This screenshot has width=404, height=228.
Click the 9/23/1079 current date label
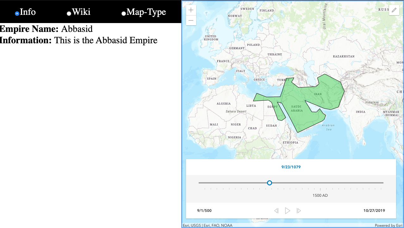[x=291, y=167]
